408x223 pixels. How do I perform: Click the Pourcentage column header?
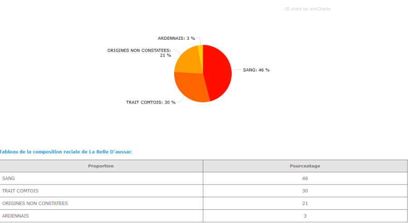coord(305,166)
